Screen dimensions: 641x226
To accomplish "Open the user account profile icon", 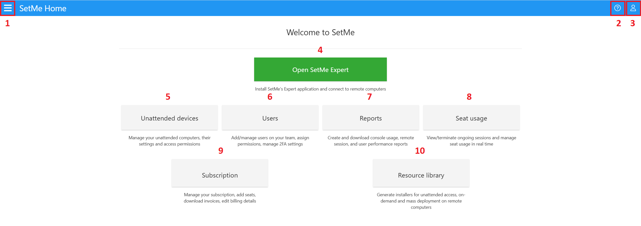I will coord(633,8).
